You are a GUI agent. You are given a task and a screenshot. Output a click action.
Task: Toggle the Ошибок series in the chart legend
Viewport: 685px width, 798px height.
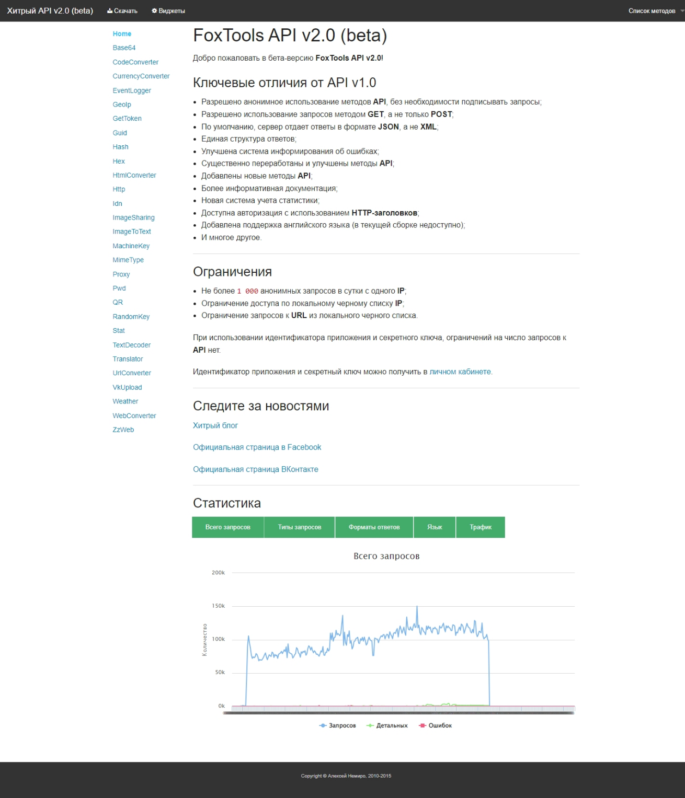point(435,726)
